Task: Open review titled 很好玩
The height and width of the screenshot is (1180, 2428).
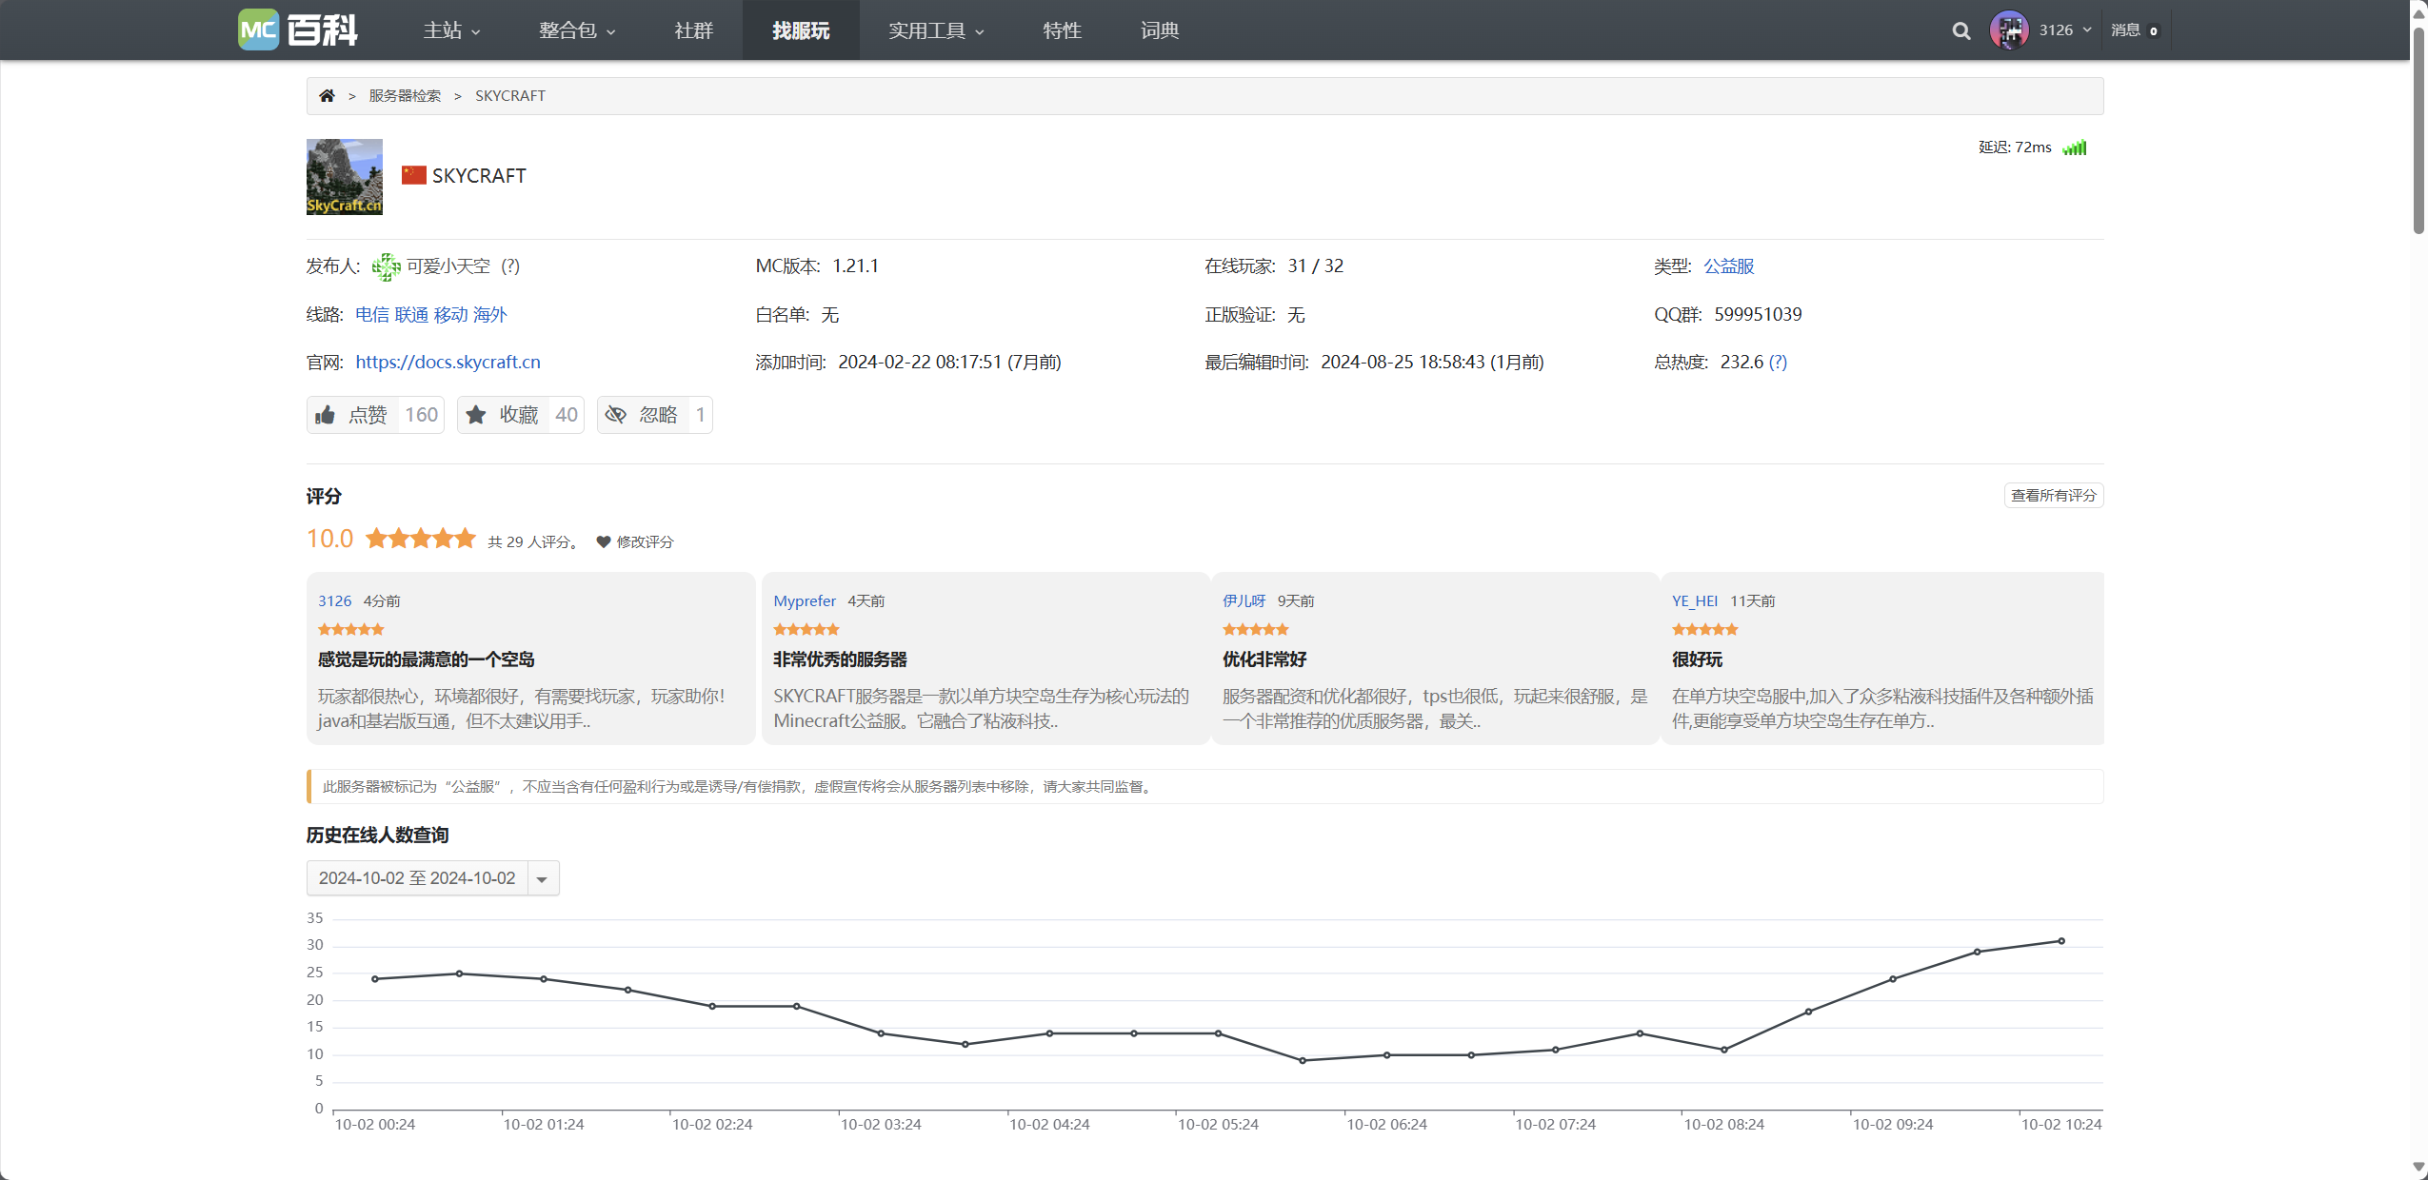Action: tap(1697, 659)
